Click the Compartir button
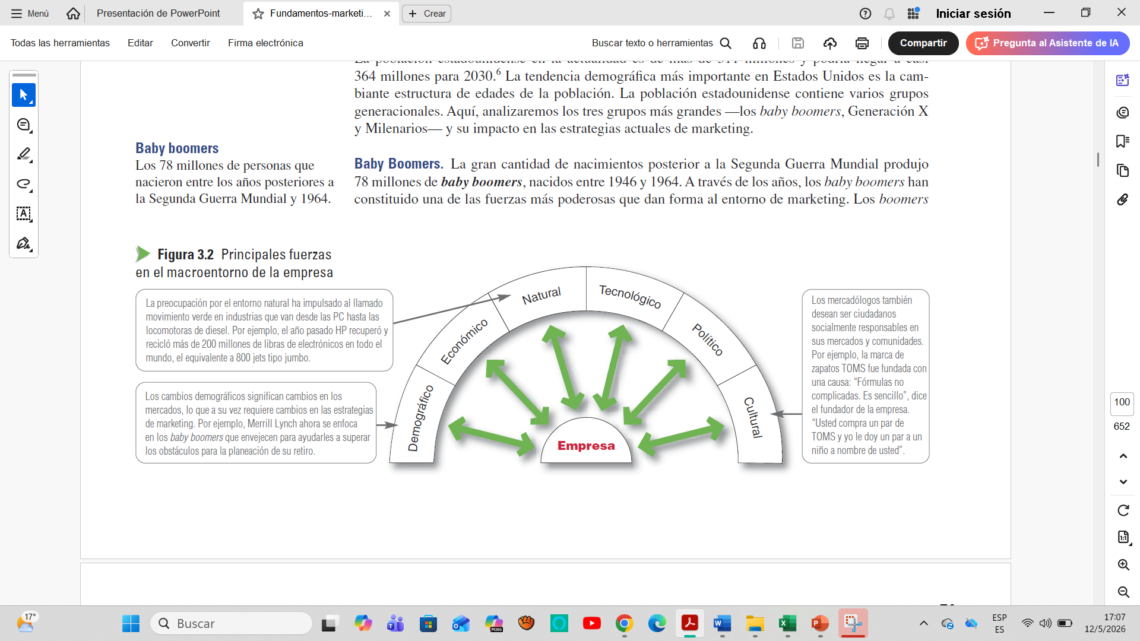Viewport: 1140px width, 641px height. pos(923,43)
